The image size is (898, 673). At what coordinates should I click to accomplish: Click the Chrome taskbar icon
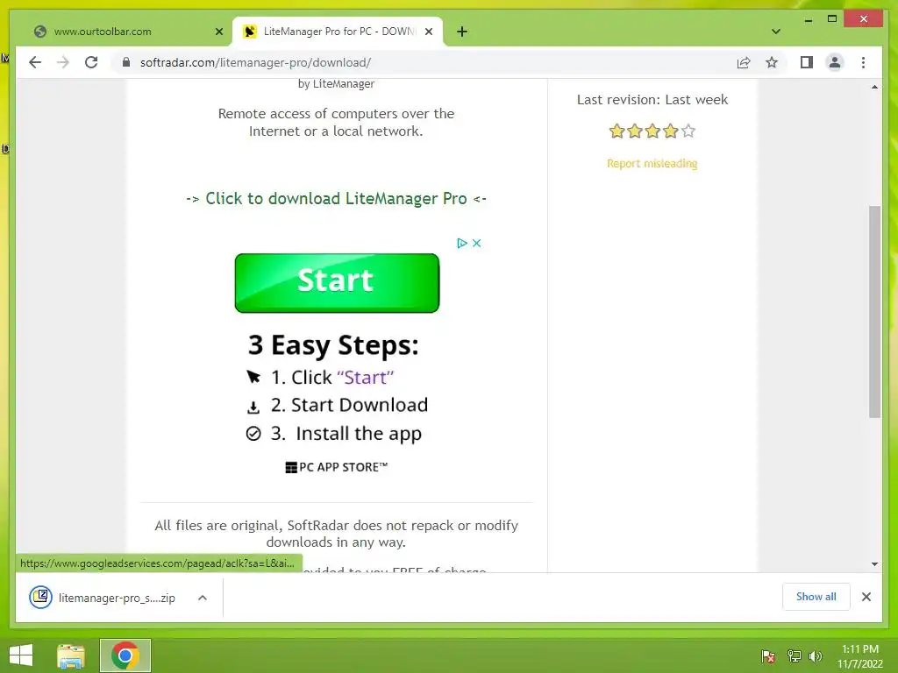click(125, 655)
